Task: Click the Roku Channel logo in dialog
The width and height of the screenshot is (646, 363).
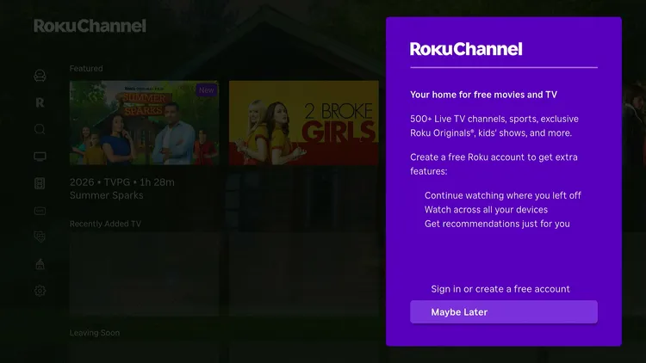Action: click(466, 49)
